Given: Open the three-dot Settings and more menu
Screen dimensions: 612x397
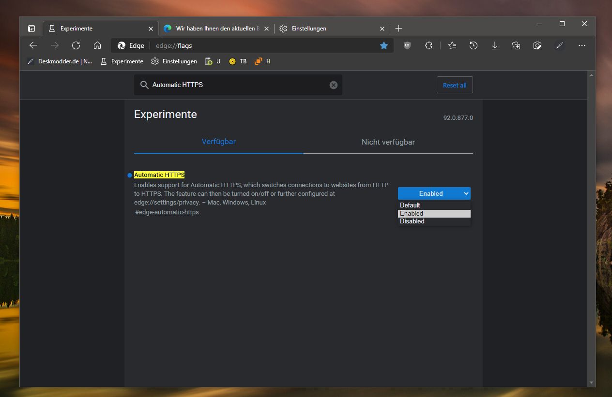Looking at the screenshot, I should [x=582, y=45].
